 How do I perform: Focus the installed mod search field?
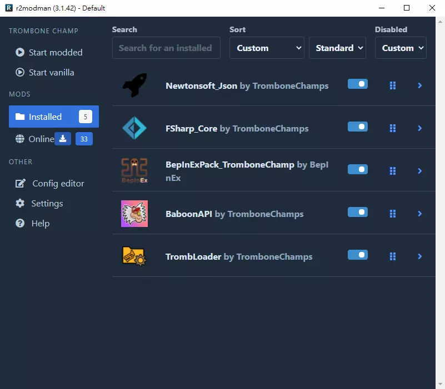coord(166,48)
